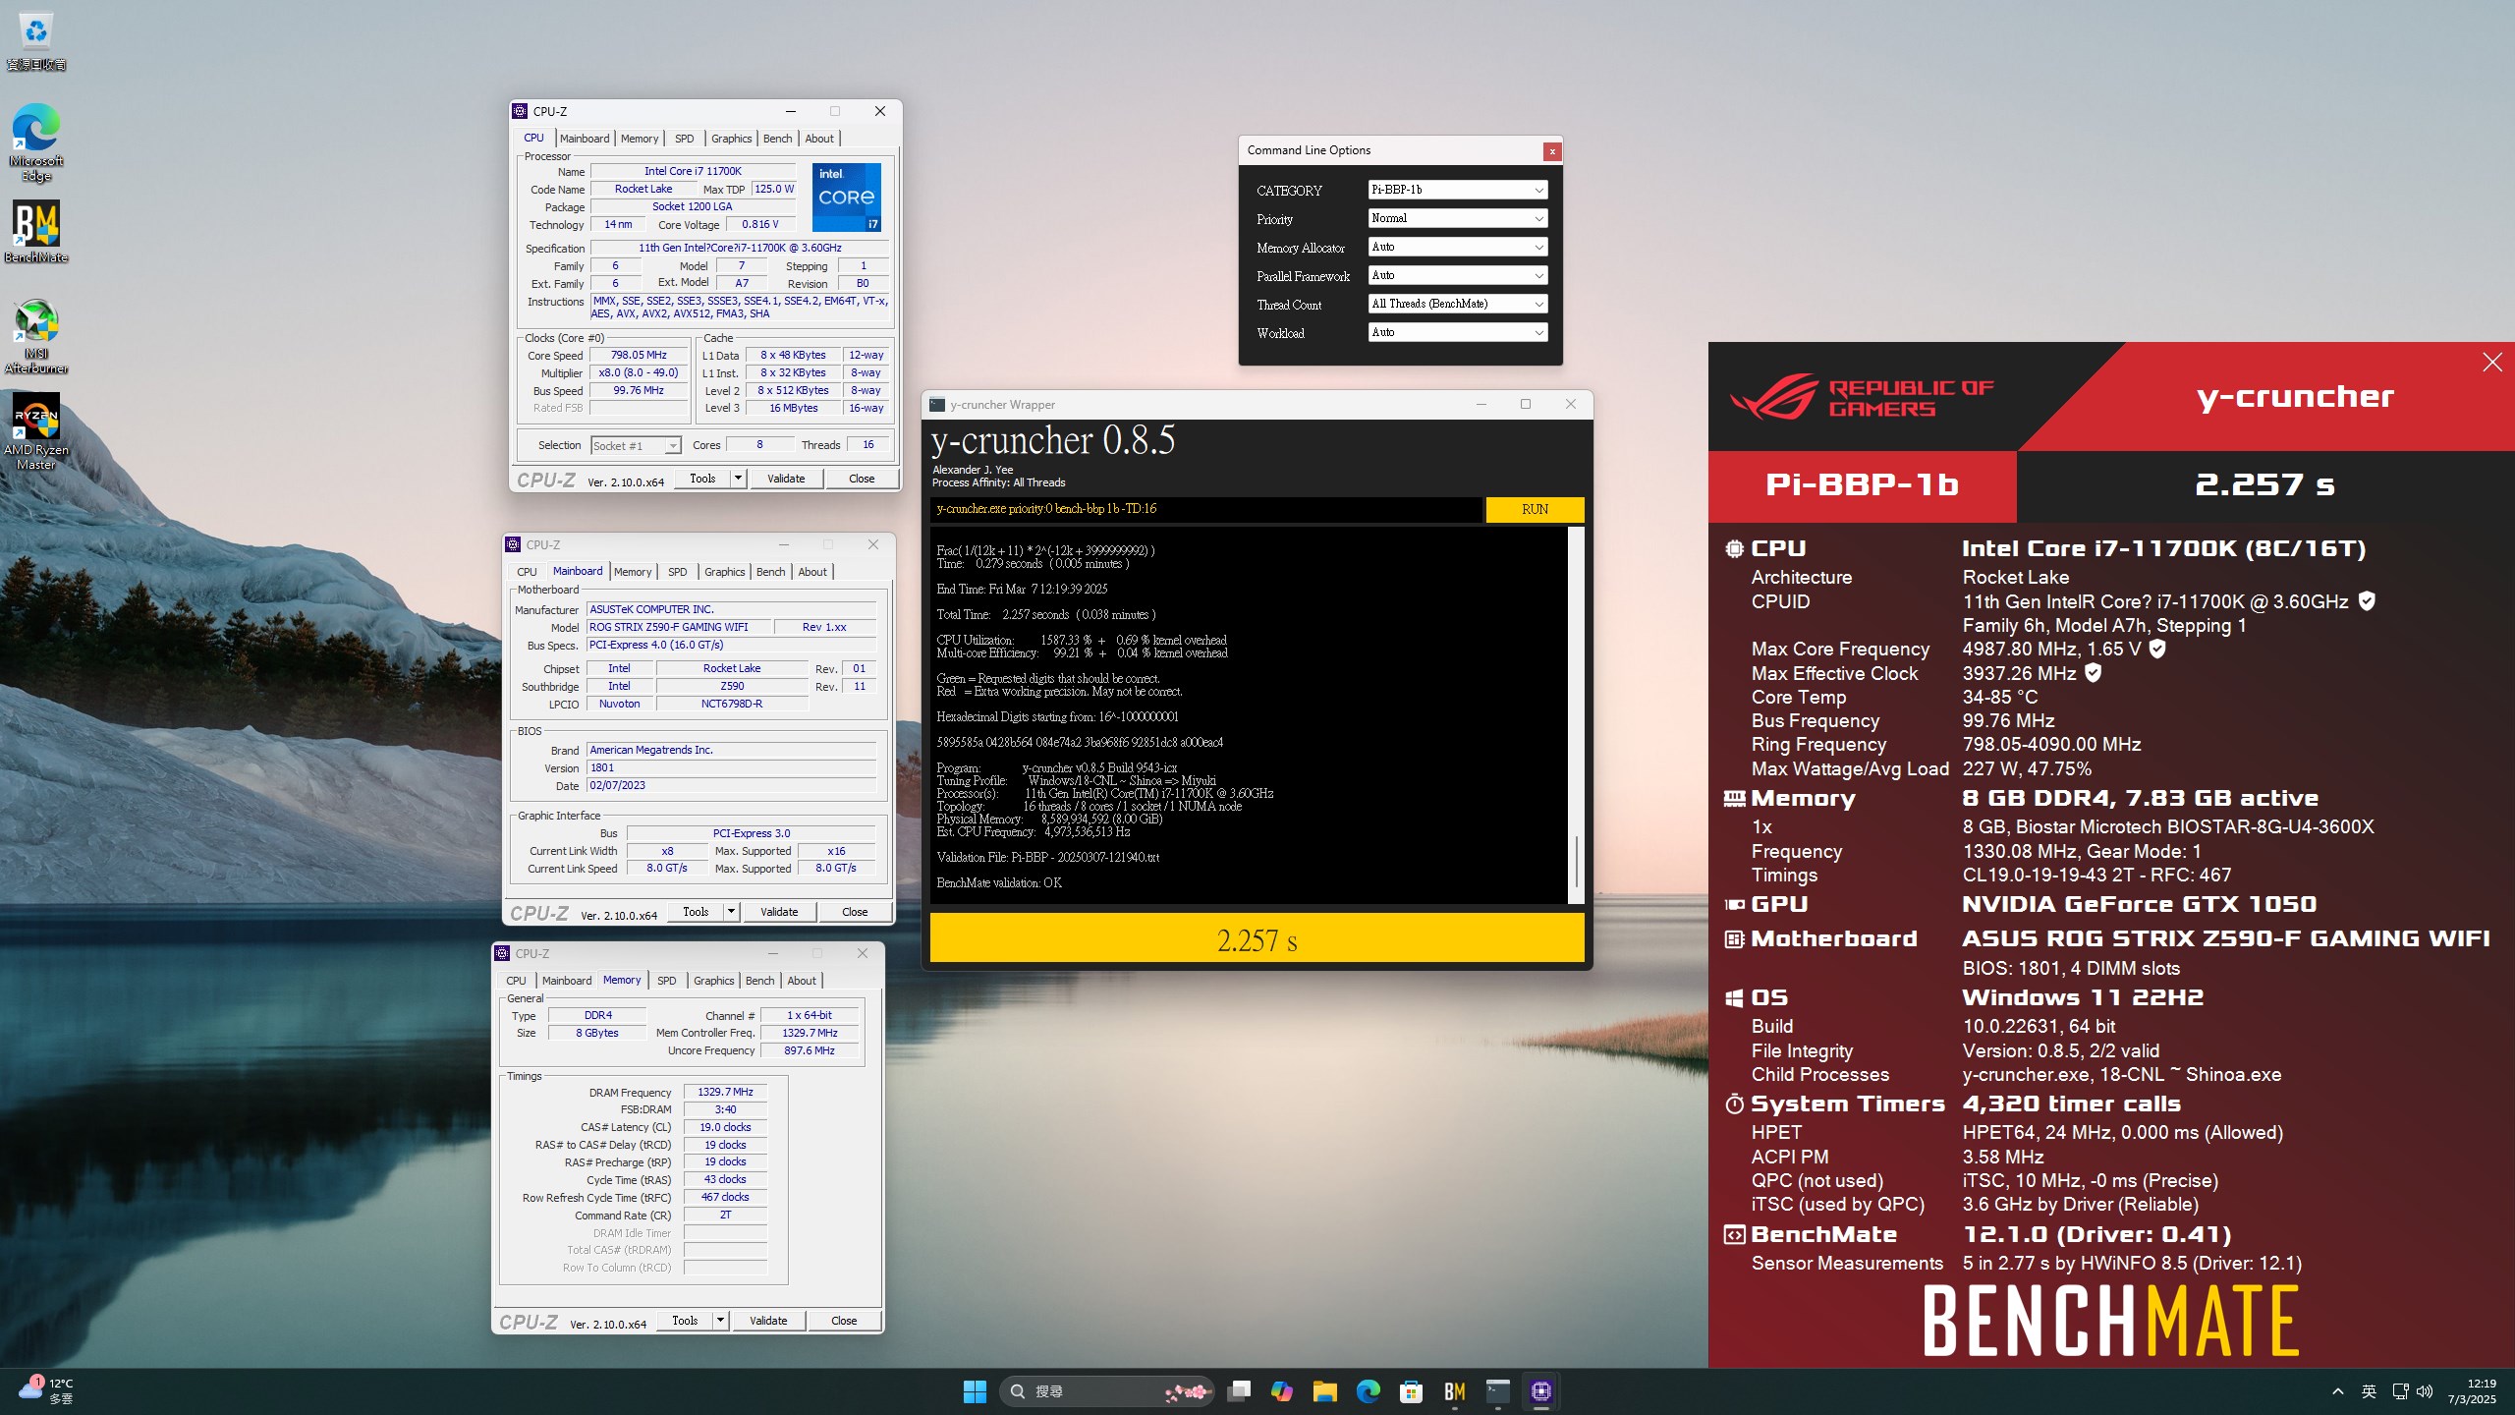Click the ROG STRIX Z590-F GAMING WIFI model field
Viewport: 2515px width, 1415px height.
(679, 627)
